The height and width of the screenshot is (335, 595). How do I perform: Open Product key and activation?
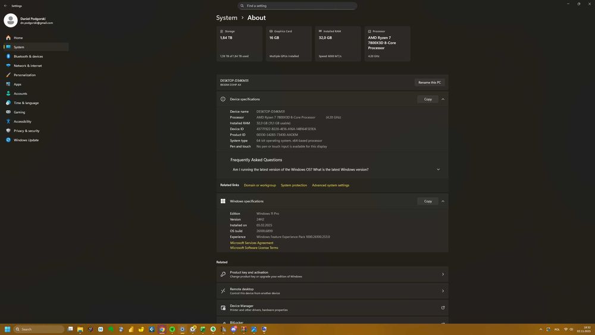pyautogui.click(x=333, y=274)
